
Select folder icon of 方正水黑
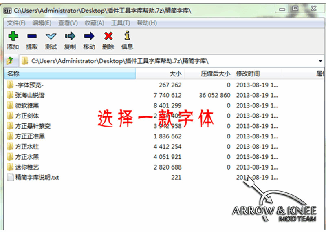pyautogui.click(x=10, y=157)
